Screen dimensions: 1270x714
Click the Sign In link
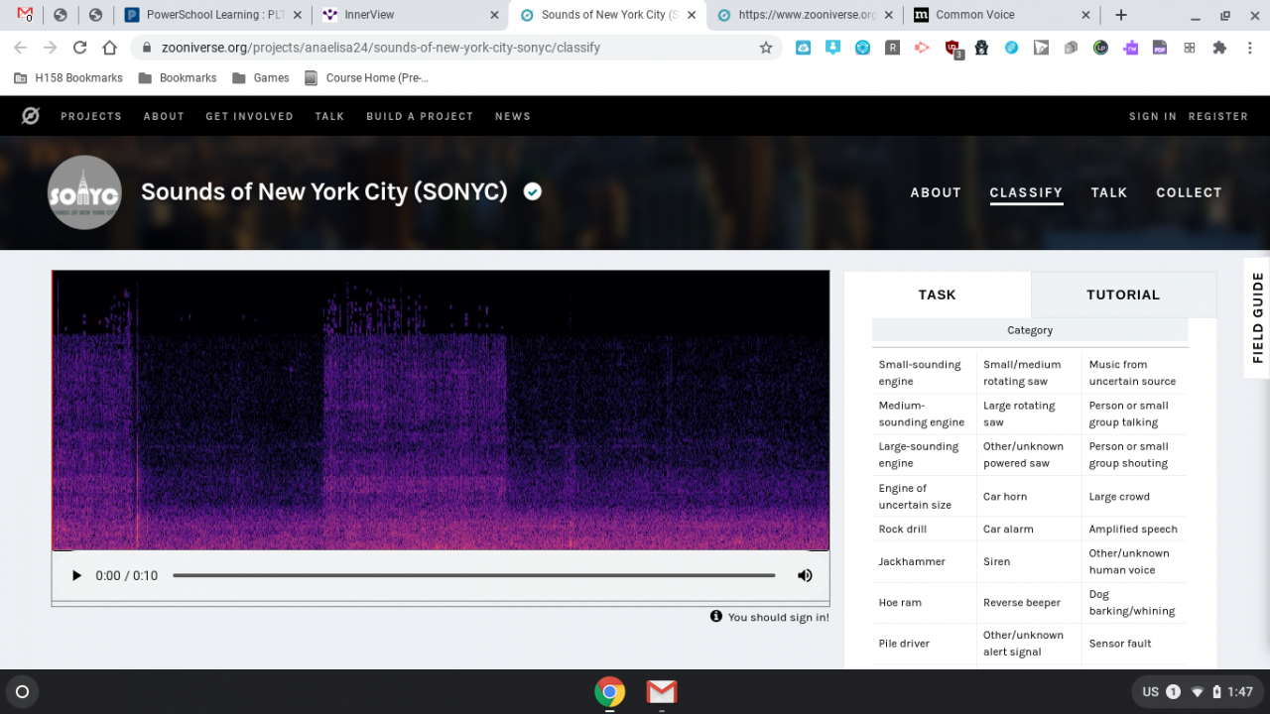1153,116
